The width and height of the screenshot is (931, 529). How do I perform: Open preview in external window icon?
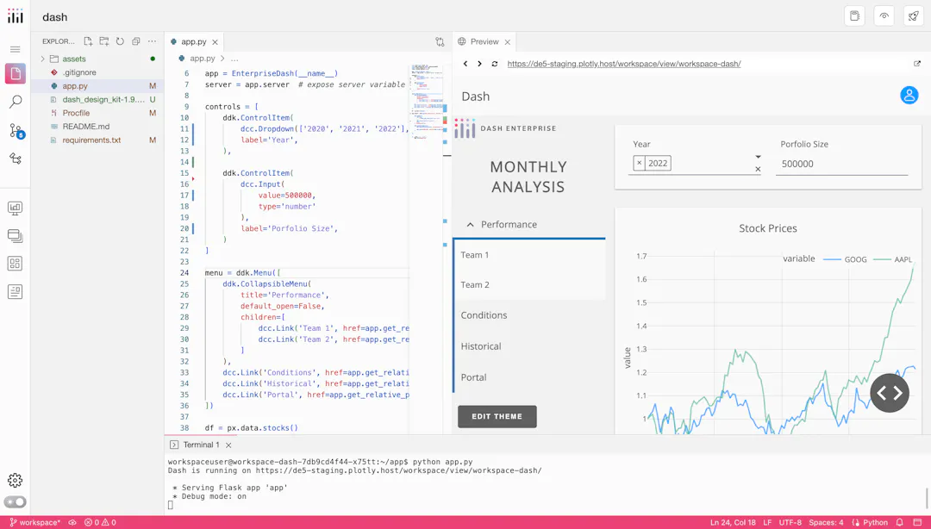coord(916,64)
